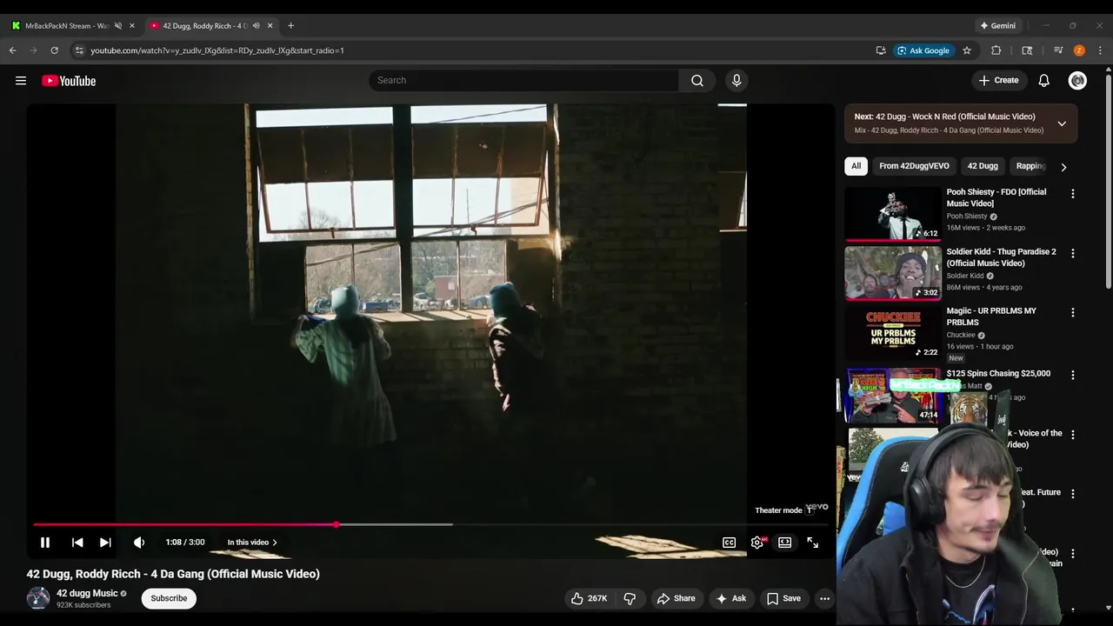This screenshot has height=626, width=1113.
Task: Open YouTube notifications bell
Action: pos(1043,80)
